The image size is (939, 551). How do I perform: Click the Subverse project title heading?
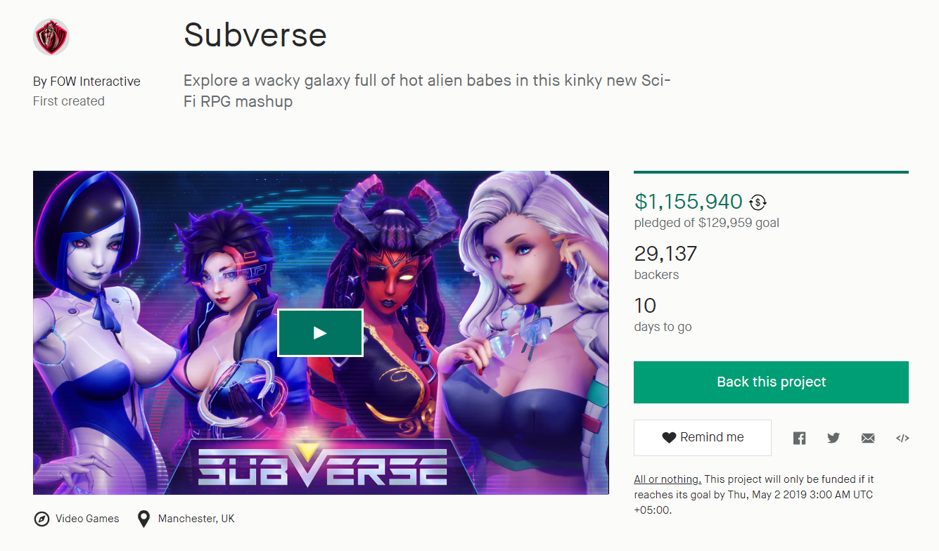point(255,34)
